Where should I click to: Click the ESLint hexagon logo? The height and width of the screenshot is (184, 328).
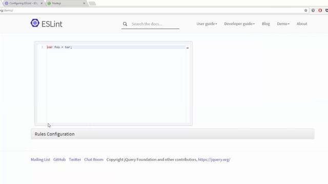pos(35,23)
